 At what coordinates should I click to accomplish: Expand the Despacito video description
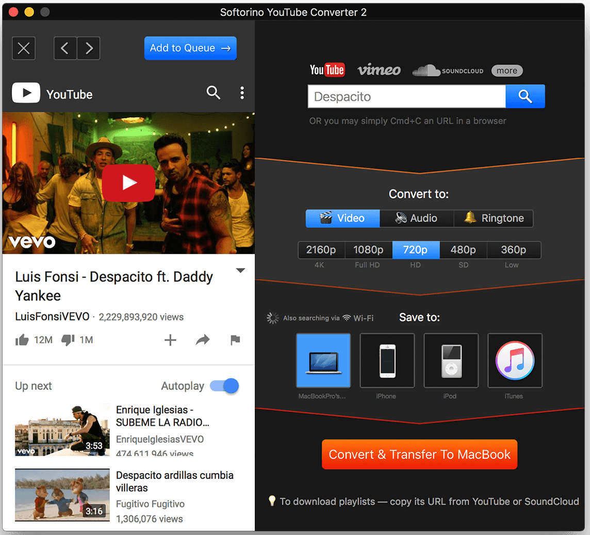click(240, 270)
